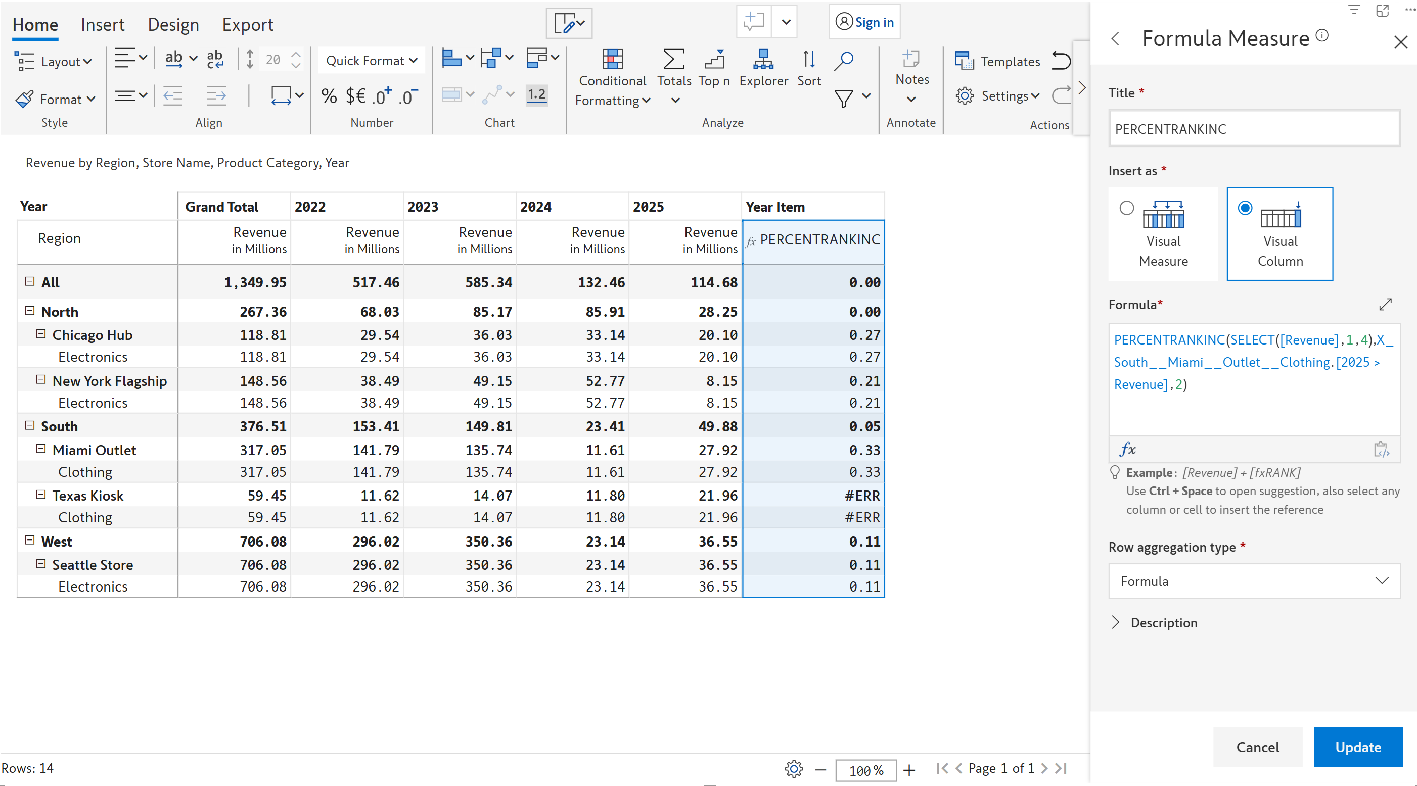The height and width of the screenshot is (786, 1417).
Task: Click the percent number format icon
Action: [329, 96]
